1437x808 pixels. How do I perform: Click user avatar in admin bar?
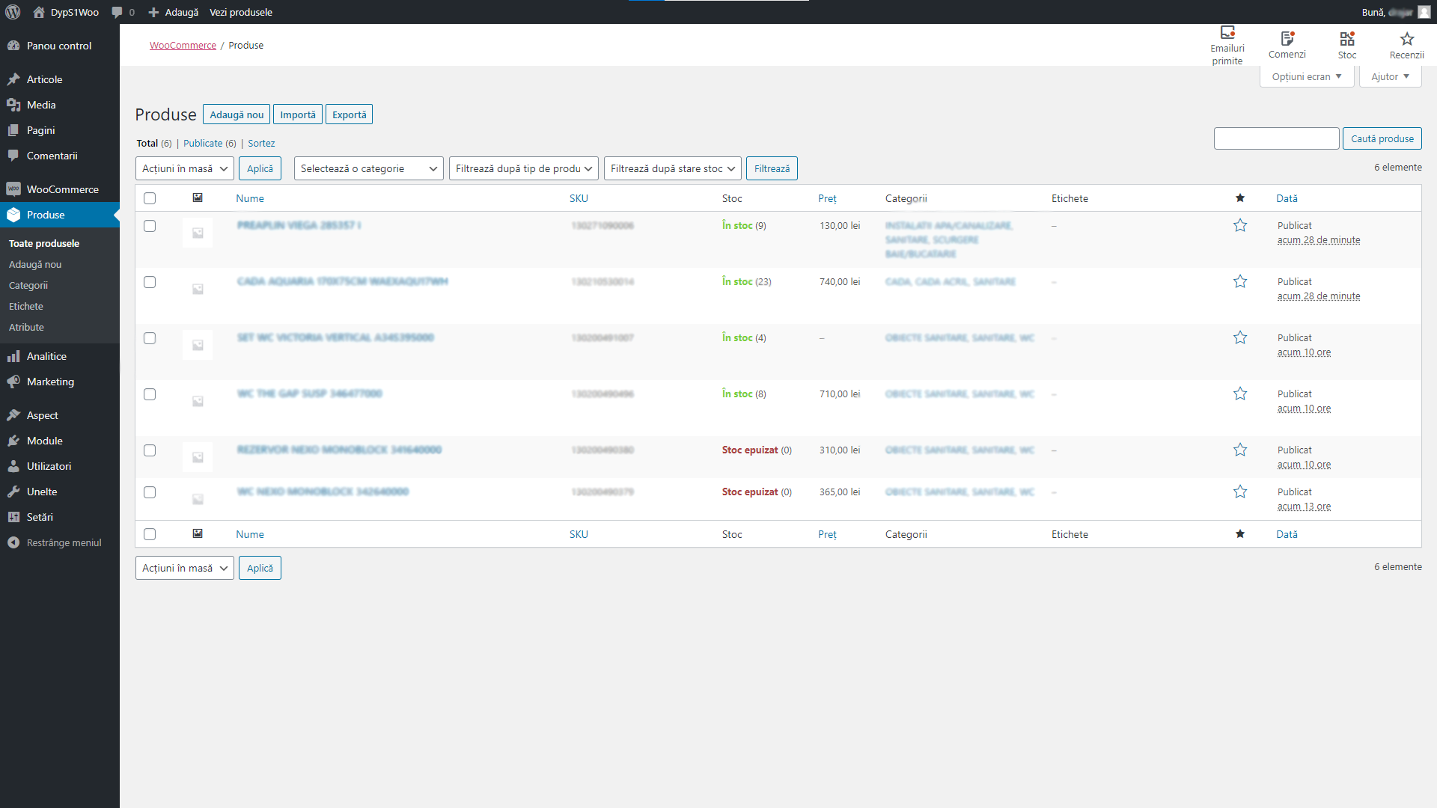coord(1424,12)
